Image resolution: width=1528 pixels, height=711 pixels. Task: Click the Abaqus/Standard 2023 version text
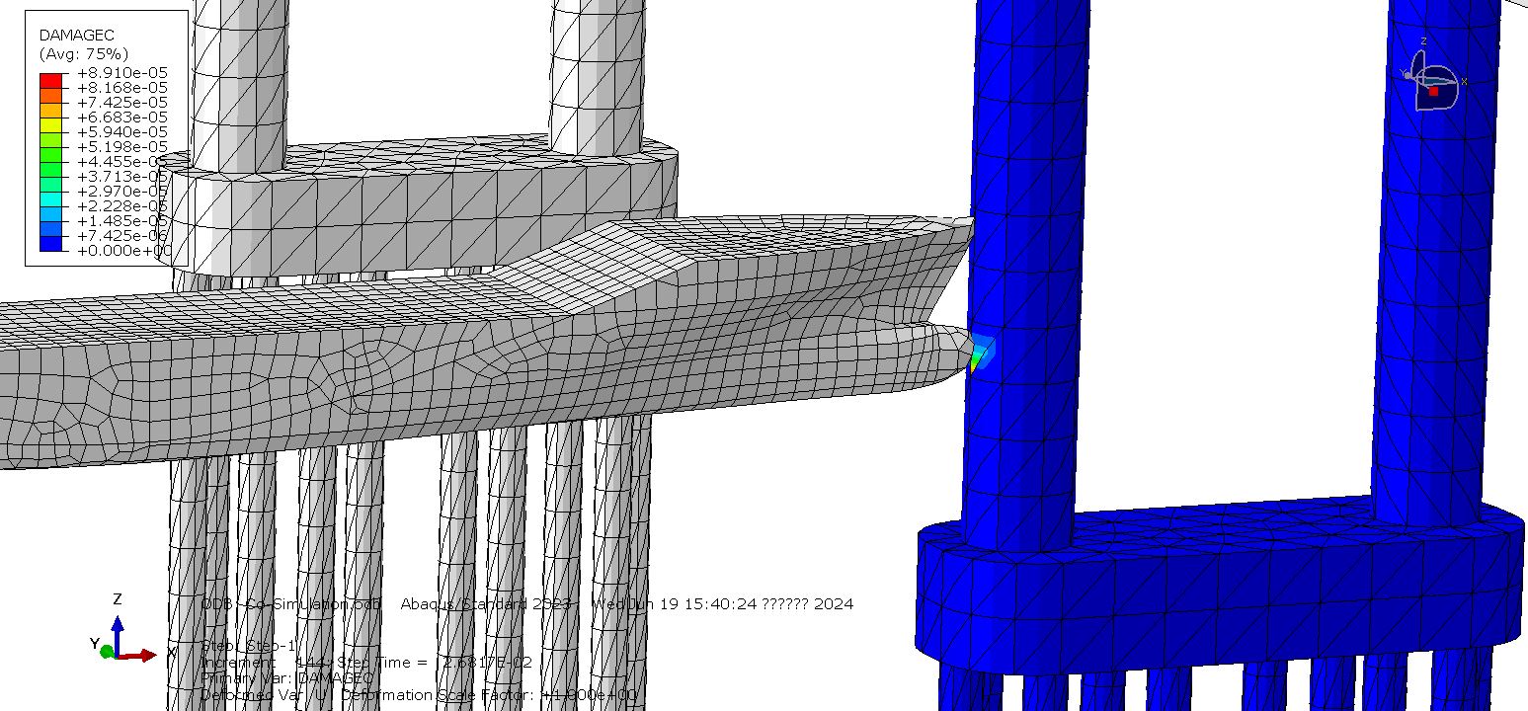tap(486, 603)
